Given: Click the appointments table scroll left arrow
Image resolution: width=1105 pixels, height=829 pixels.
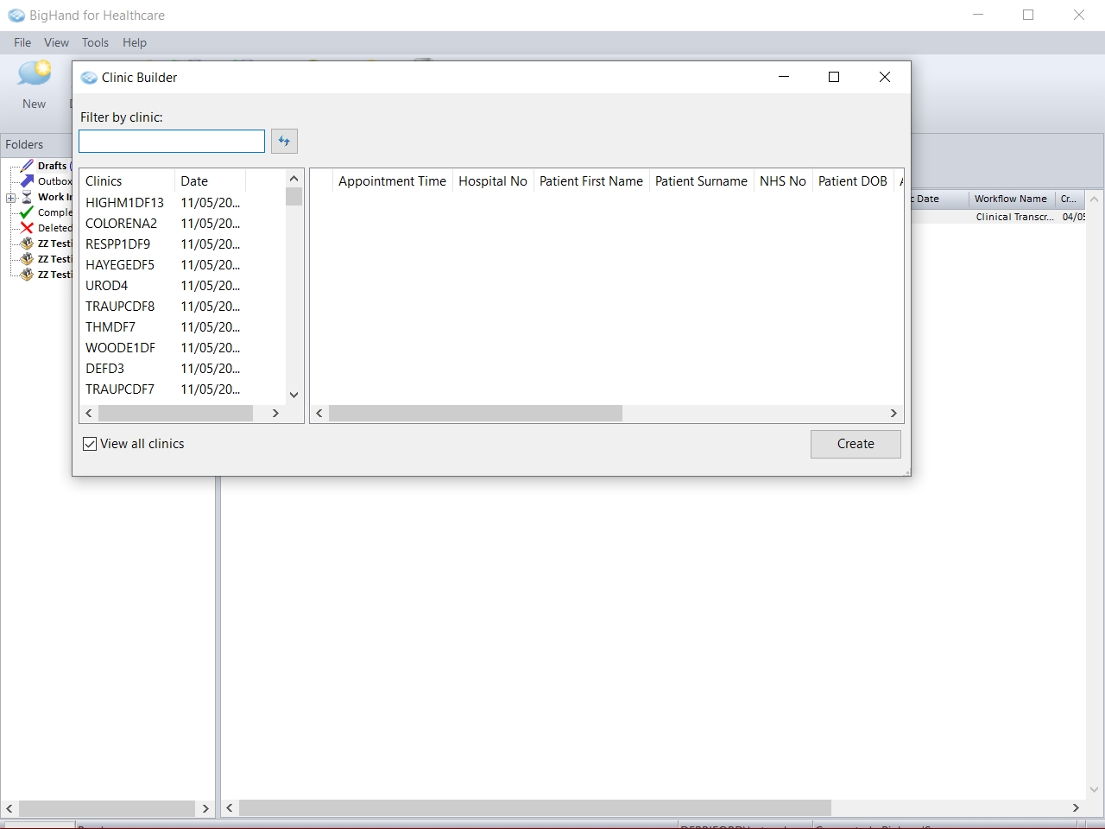Looking at the screenshot, I should tap(319, 414).
